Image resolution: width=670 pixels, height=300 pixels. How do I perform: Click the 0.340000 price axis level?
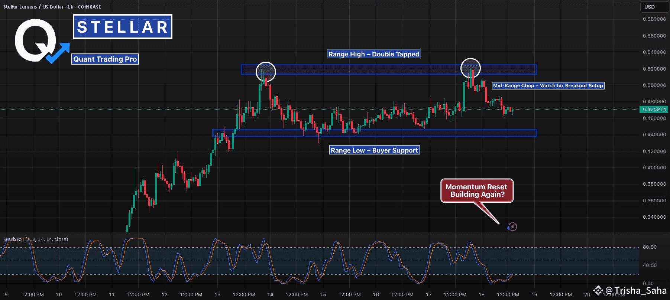click(x=654, y=217)
